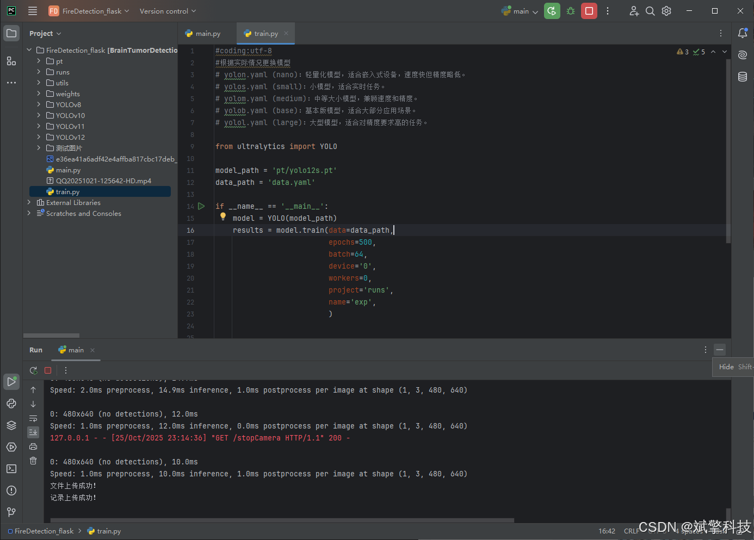
Task: Show more tool windows ellipsis
Action: (x=11, y=83)
